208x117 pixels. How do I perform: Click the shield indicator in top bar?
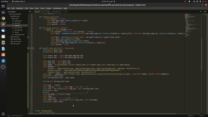(189, 1)
